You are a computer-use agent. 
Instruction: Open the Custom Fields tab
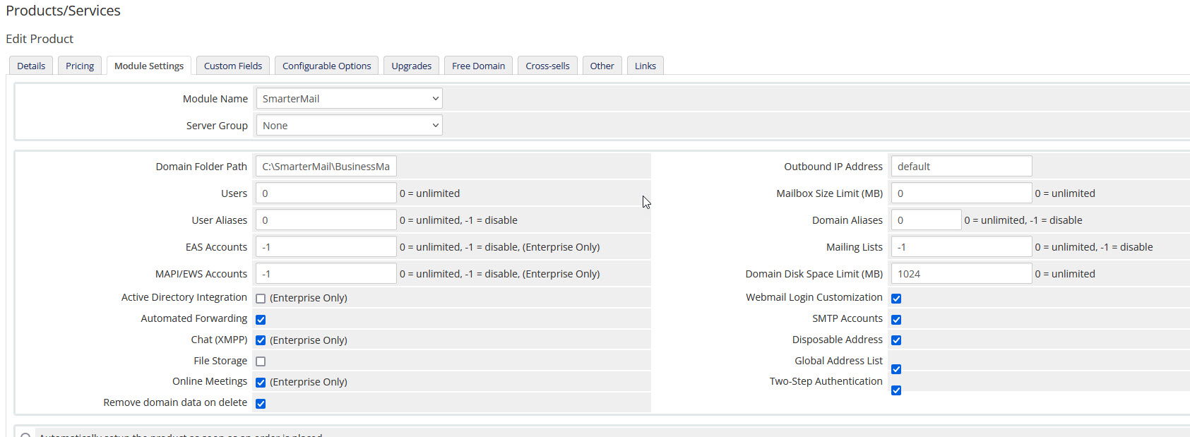point(232,66)
